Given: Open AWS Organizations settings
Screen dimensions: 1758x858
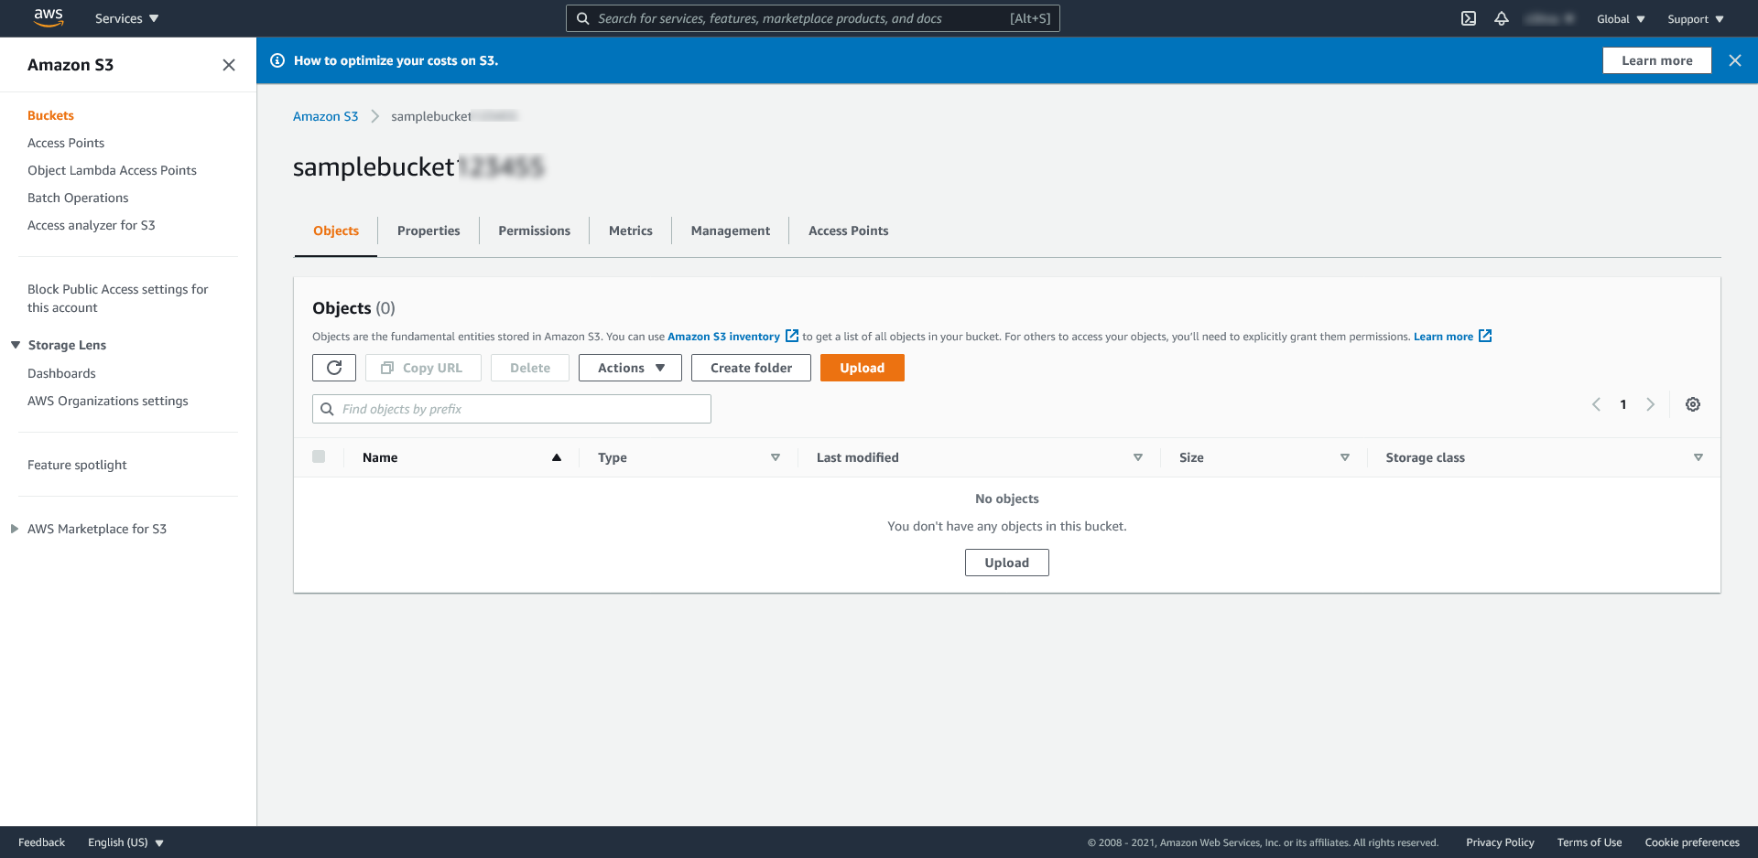Looking at the screenshot, I should tap(108, 401).
